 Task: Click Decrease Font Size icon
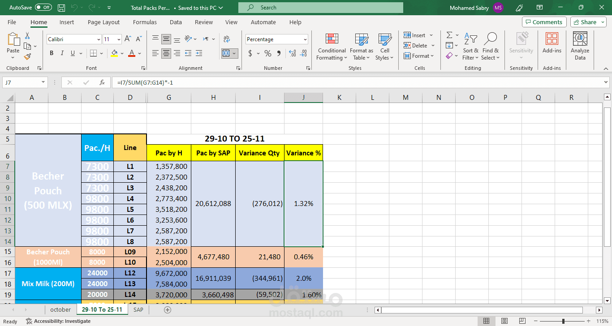[x=138, y=39]
